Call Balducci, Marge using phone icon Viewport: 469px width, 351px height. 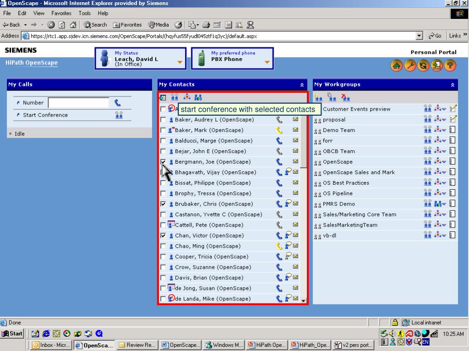279,141
